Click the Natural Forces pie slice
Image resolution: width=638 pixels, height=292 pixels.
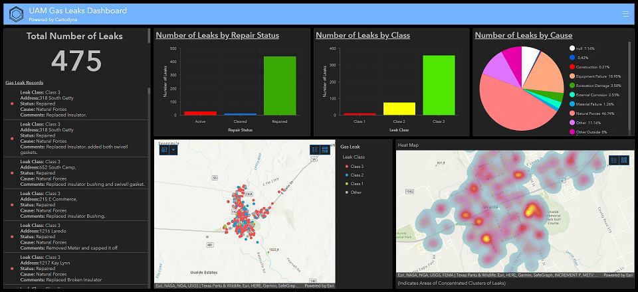(512, 108)
